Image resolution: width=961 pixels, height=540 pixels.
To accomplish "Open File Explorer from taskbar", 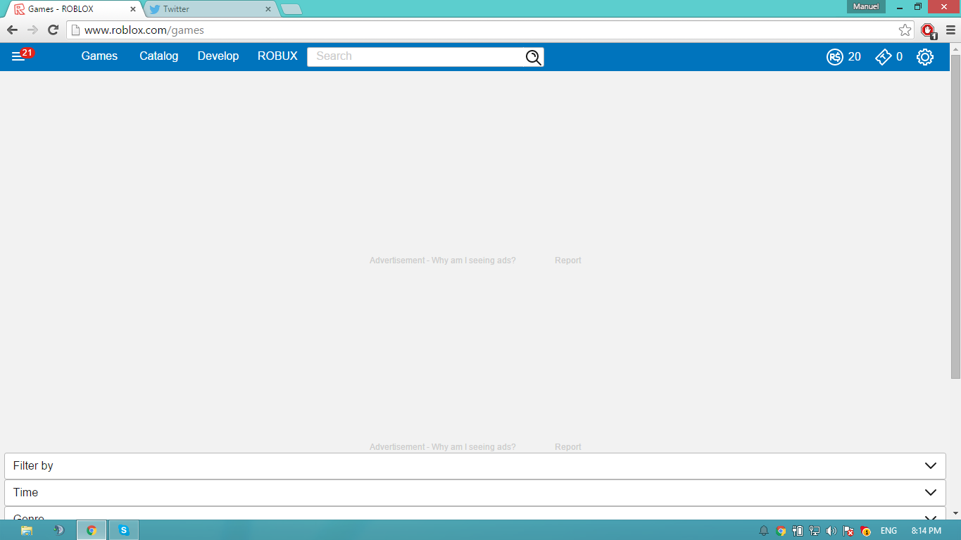I will coord(27,530).
